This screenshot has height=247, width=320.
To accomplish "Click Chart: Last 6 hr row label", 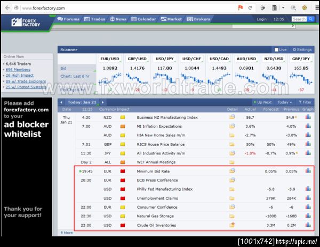I will [x=75, y=76].
